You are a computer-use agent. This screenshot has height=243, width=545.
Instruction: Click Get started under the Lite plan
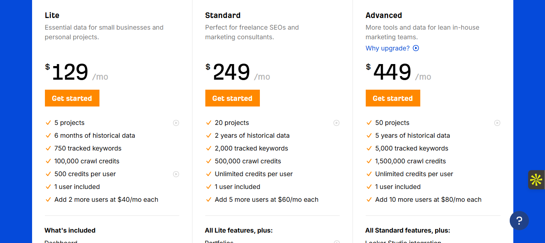click(x=72, y=98)
